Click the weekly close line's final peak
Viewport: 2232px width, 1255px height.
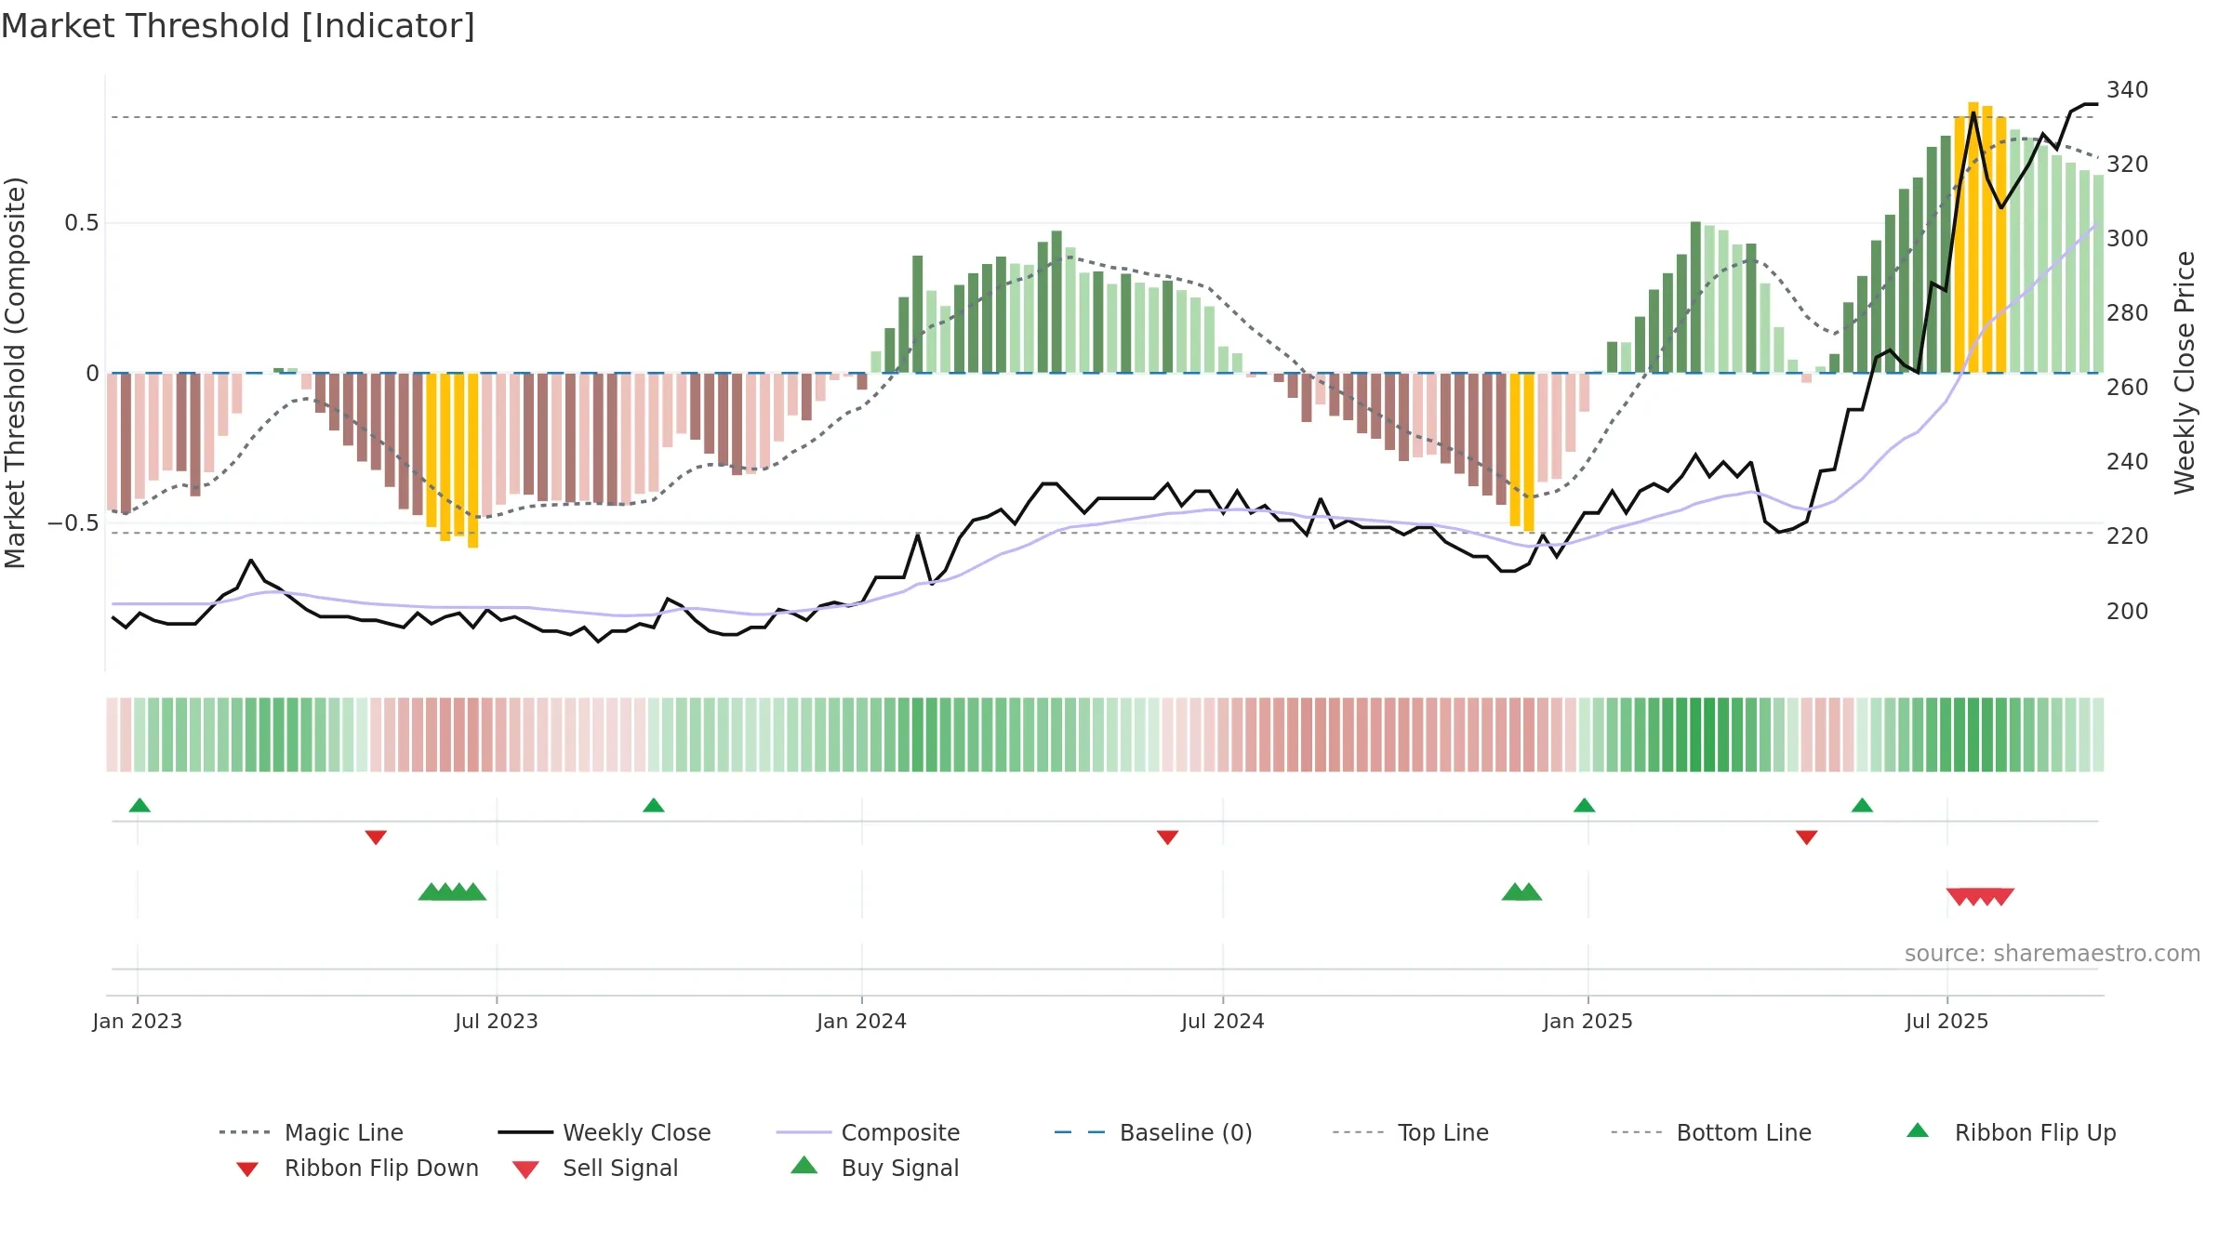pyautogui.click(x=2090, y=104)
